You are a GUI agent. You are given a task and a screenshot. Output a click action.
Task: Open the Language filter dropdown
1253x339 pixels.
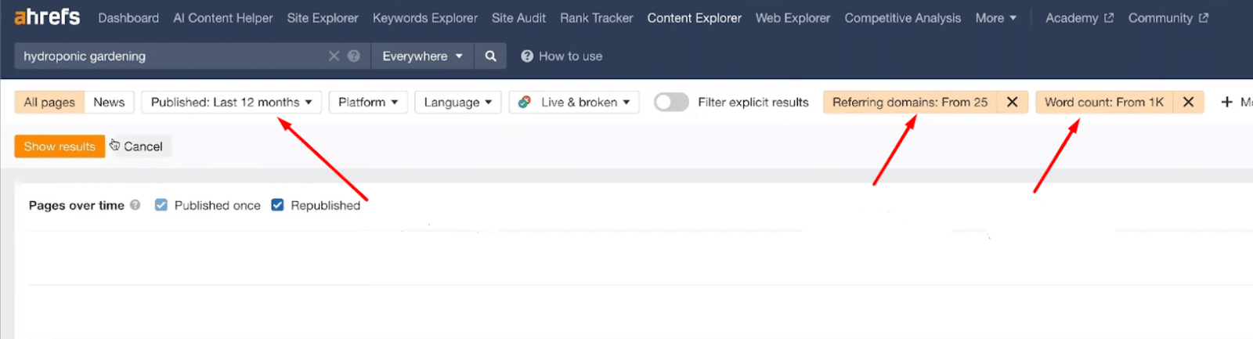pos(457,103)
